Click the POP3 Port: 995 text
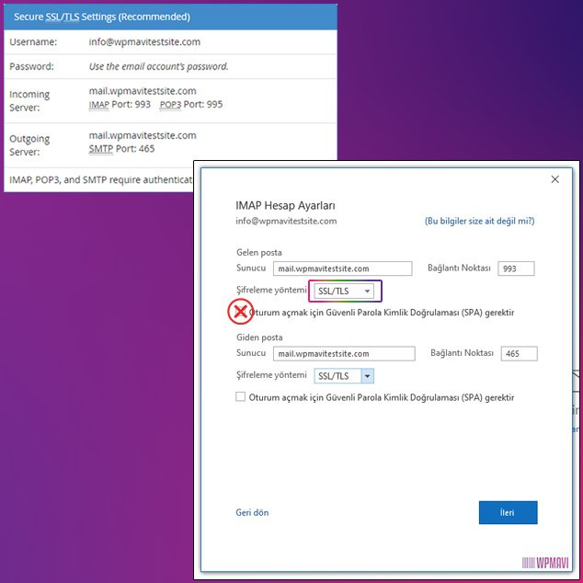 click(191, 104)
